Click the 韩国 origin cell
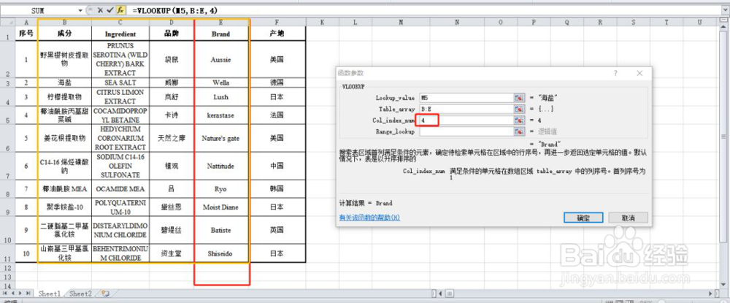The width and height of the screenshot is (730, 303). [x=277, y=189]
